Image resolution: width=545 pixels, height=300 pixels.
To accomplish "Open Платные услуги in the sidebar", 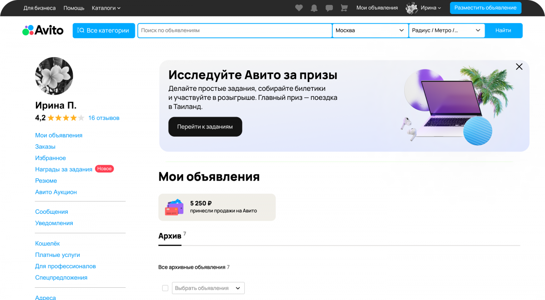I will point(57,255).
